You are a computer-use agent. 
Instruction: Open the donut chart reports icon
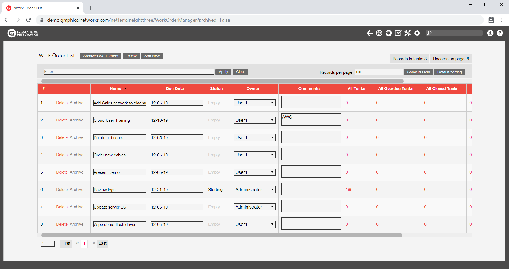click(389, 33)
